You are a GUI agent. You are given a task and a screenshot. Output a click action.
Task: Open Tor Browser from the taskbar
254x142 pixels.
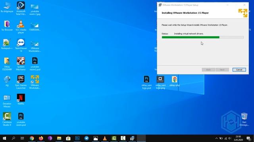(50, 138)
